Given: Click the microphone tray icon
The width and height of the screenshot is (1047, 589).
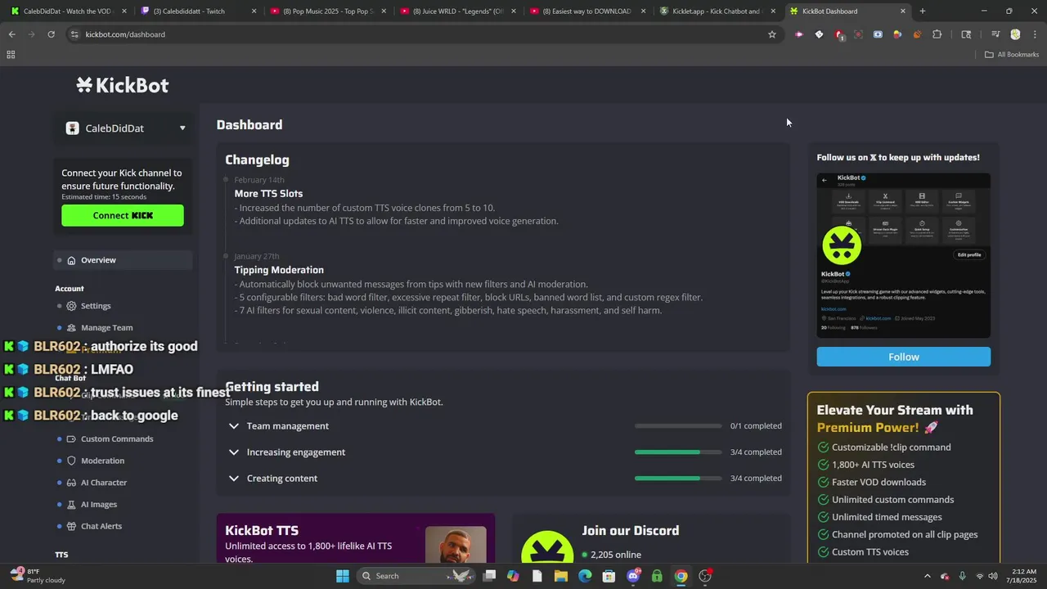Looking at the screenshot, I should coord(963,576).
